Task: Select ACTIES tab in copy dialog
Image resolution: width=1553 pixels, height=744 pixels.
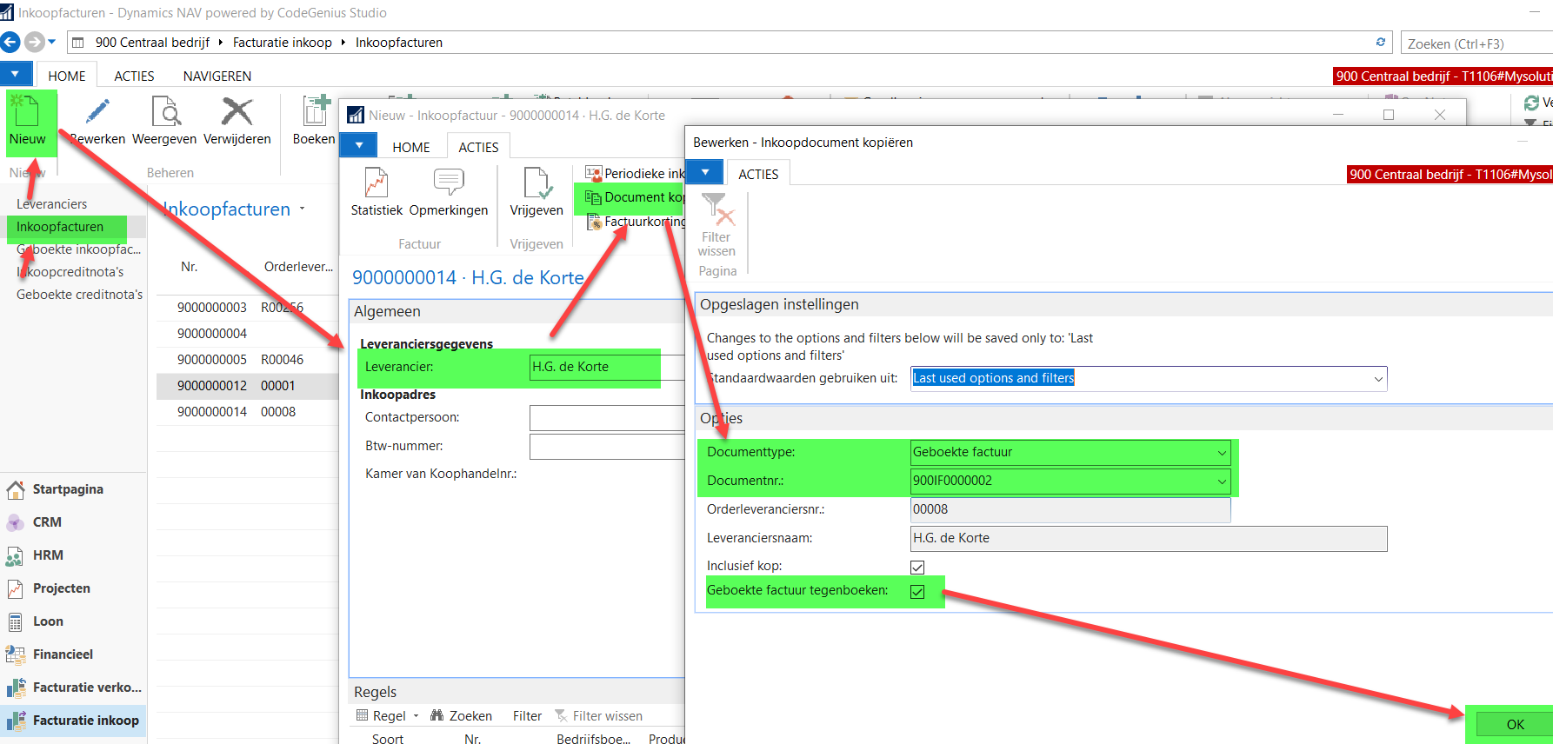Action: 758,174
